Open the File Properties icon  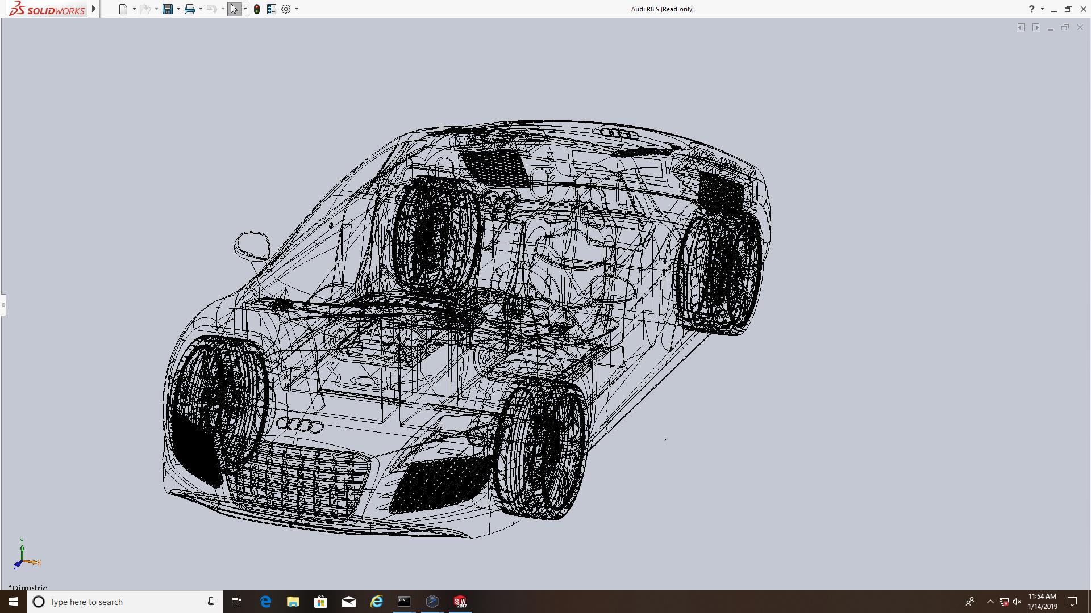point(272,9)
